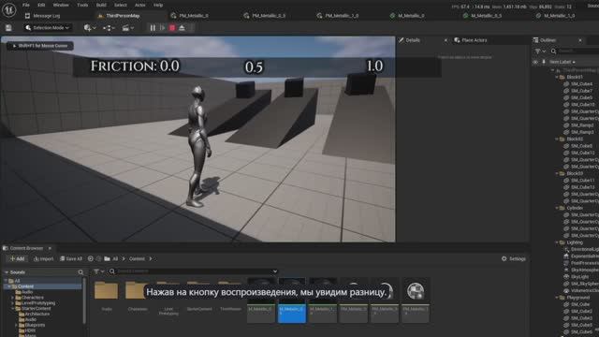Close the Outliner panel tab

[x=580, y=40]
